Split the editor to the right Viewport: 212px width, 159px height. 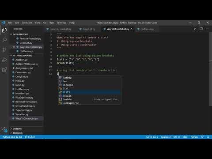201,29
